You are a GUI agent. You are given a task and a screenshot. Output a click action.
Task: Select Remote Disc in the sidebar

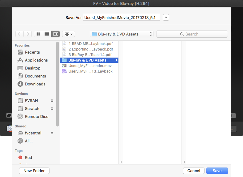[x=37, y=116]
